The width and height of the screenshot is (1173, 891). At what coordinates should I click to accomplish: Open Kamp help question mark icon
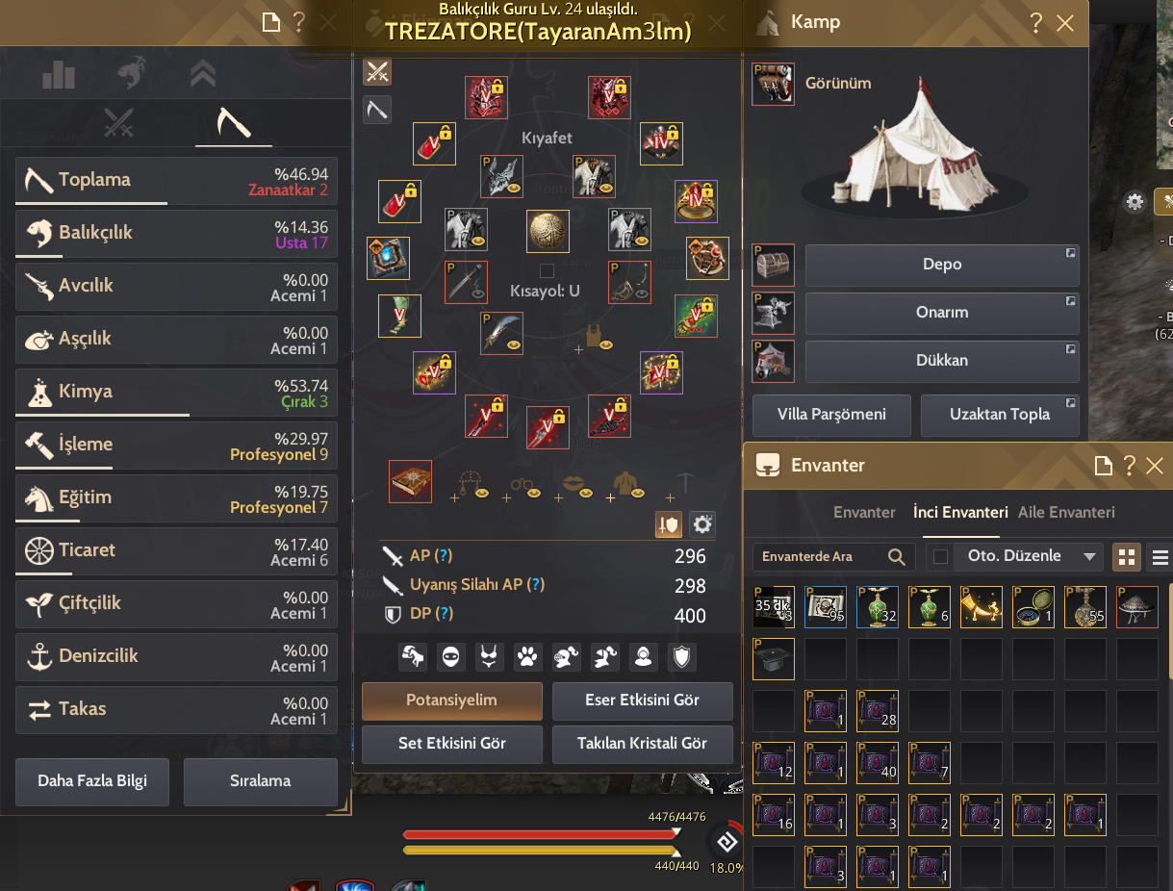[x=1035, y=23]
